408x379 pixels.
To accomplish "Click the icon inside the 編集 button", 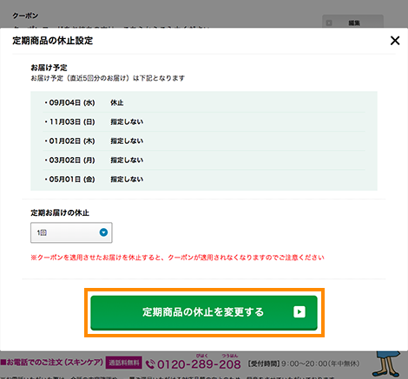I will 329,23.
